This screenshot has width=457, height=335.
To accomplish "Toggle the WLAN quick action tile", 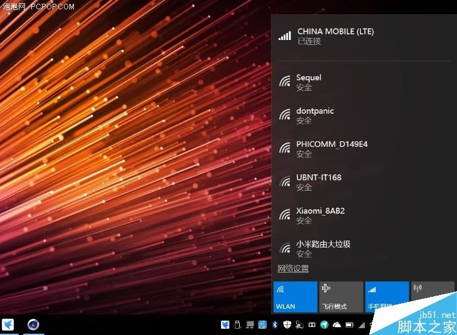I will pyautogui.click(x=295, y=297).
